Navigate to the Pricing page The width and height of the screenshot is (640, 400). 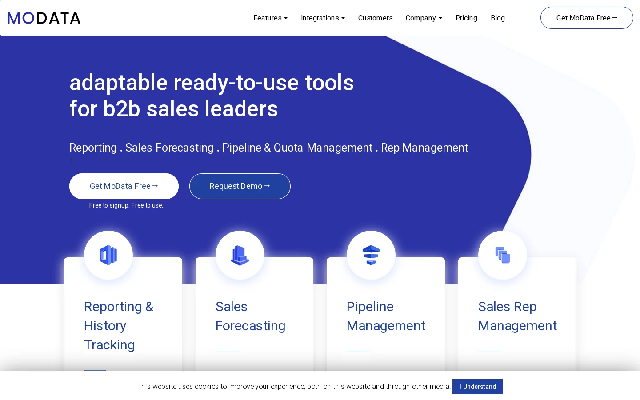466,18
